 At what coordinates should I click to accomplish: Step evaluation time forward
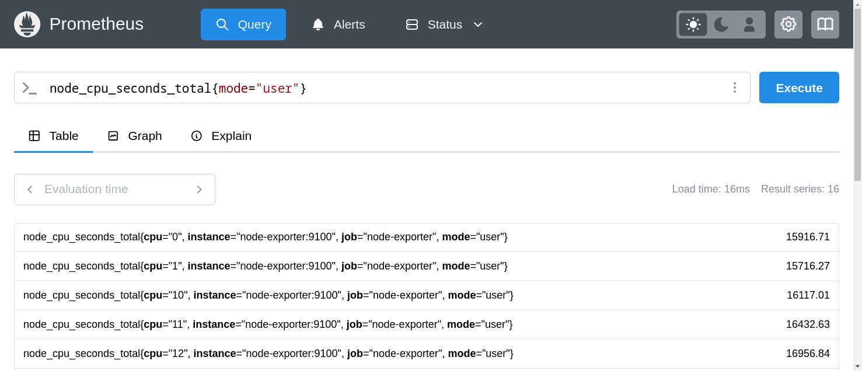pos(199,190)
